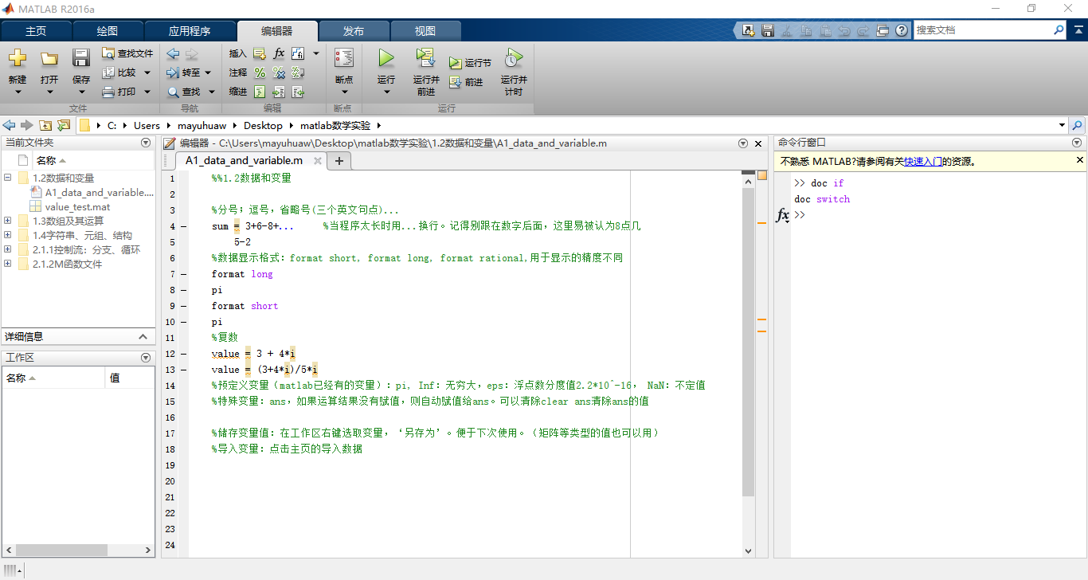Click the 打开 (Open) folder icon
The image size is (1088, 580).
pyautogui.click(x=49, y=58)
